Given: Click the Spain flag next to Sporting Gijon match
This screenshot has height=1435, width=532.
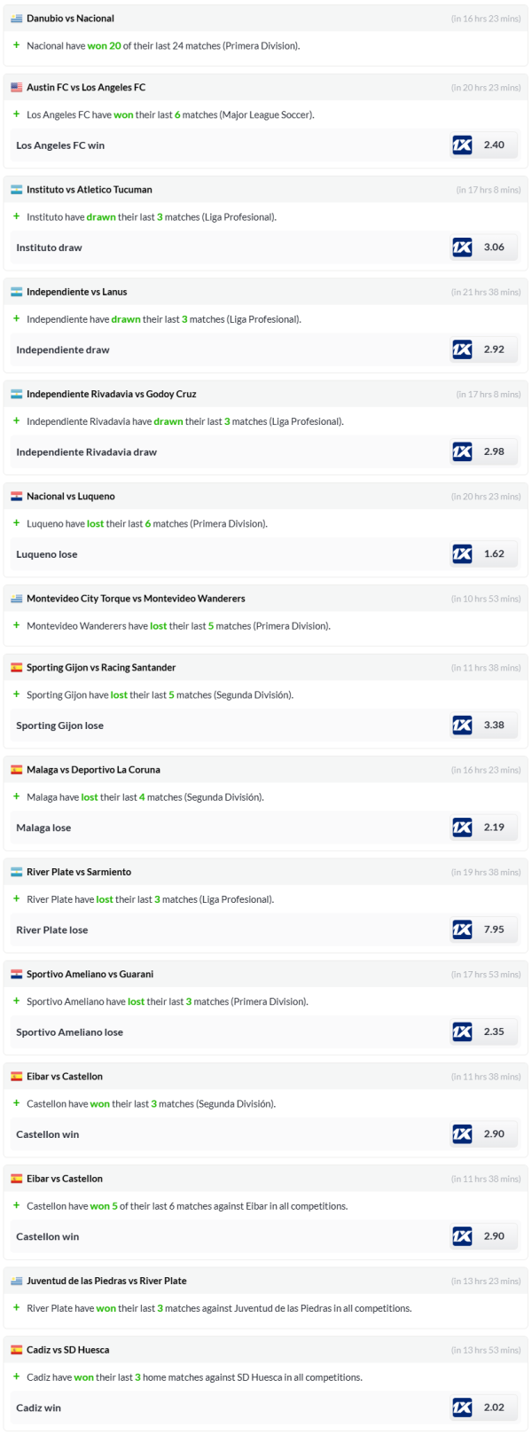Looking at the screenshot, I should [x=17, y=668].
